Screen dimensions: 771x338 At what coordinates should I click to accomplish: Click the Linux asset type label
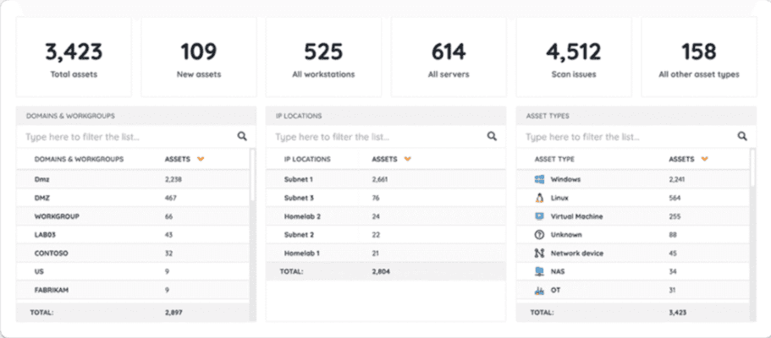pyautogui.click(x=559, y=198)
